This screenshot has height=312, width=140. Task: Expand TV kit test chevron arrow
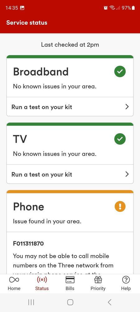point(127,174)
